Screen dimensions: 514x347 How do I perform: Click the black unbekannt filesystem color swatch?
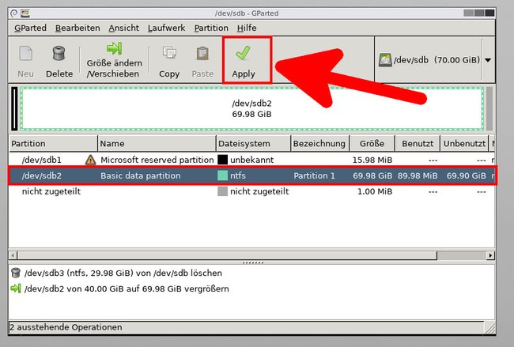tap(222, 160)
